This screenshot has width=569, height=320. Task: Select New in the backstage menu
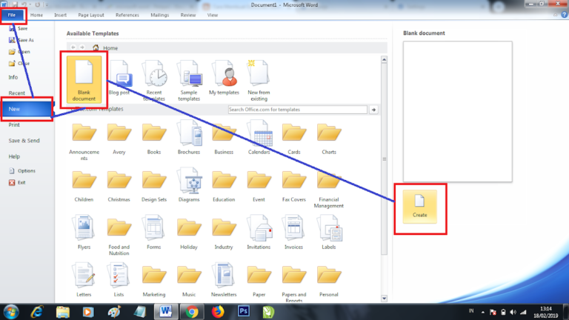(x=27, y=109)
